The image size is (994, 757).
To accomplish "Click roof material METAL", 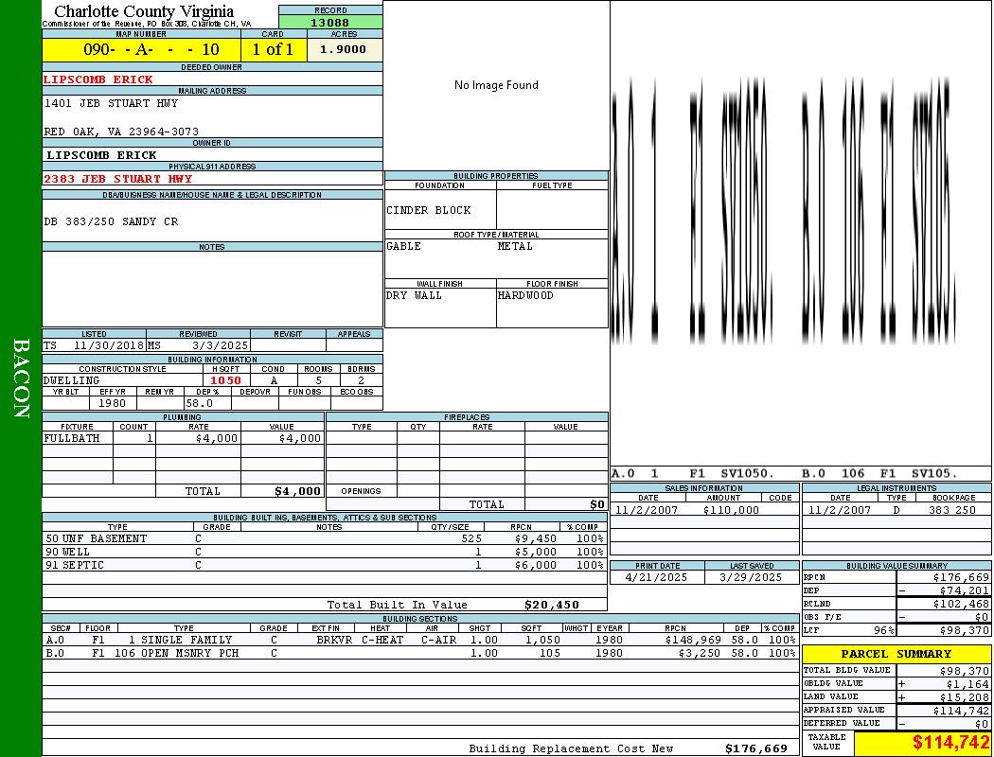I will tap(515, 246).
